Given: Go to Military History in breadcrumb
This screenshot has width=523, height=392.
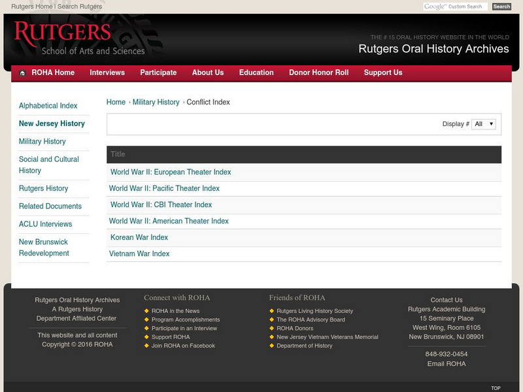Looking at the screenshot, I should (156, 102).
